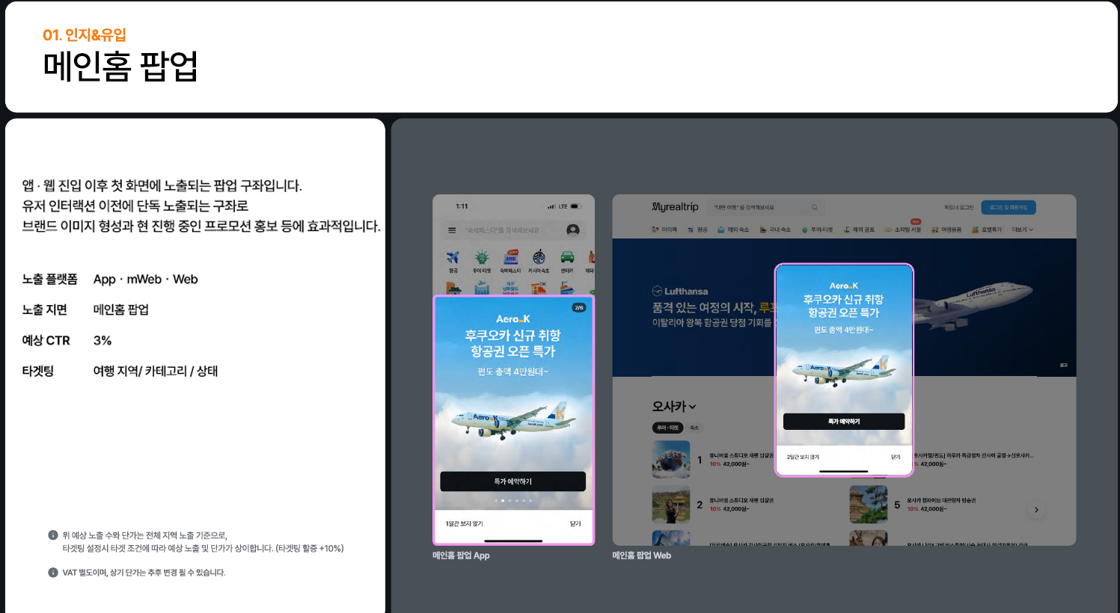Viewport: 1120px width, 613px height.
Task: Click the Myrealtrip logo on the web page
Action: (x=675, y=206)
